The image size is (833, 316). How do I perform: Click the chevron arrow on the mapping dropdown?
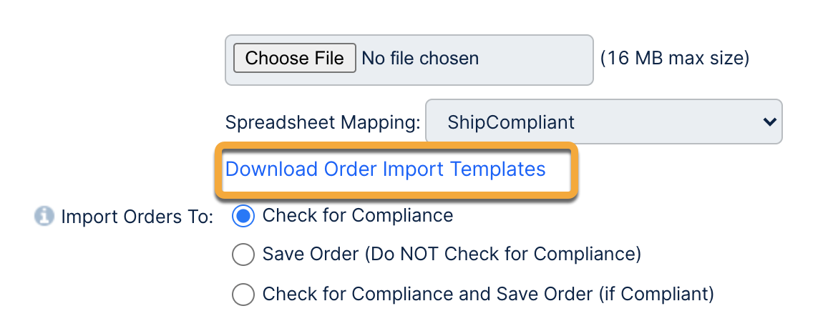pos(769,122)
